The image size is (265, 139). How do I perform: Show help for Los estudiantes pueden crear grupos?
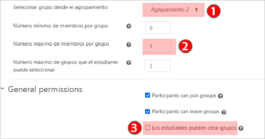(x=241, y=128)
